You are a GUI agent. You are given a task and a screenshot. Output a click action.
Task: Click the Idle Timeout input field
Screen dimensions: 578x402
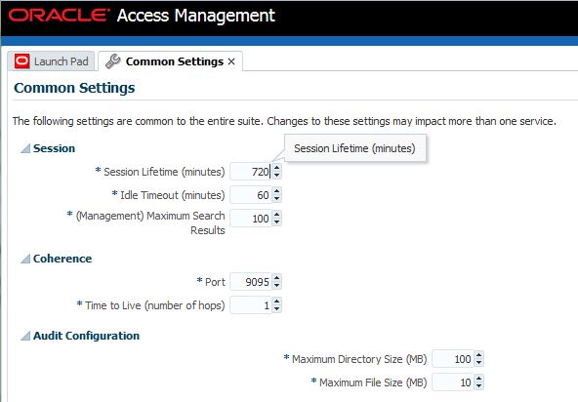tap(251, 195)
